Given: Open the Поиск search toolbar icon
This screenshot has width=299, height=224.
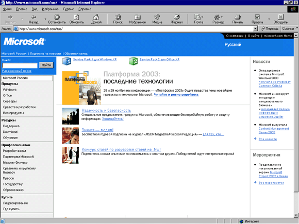Looking at the screenshot, I should pos(118,17).
